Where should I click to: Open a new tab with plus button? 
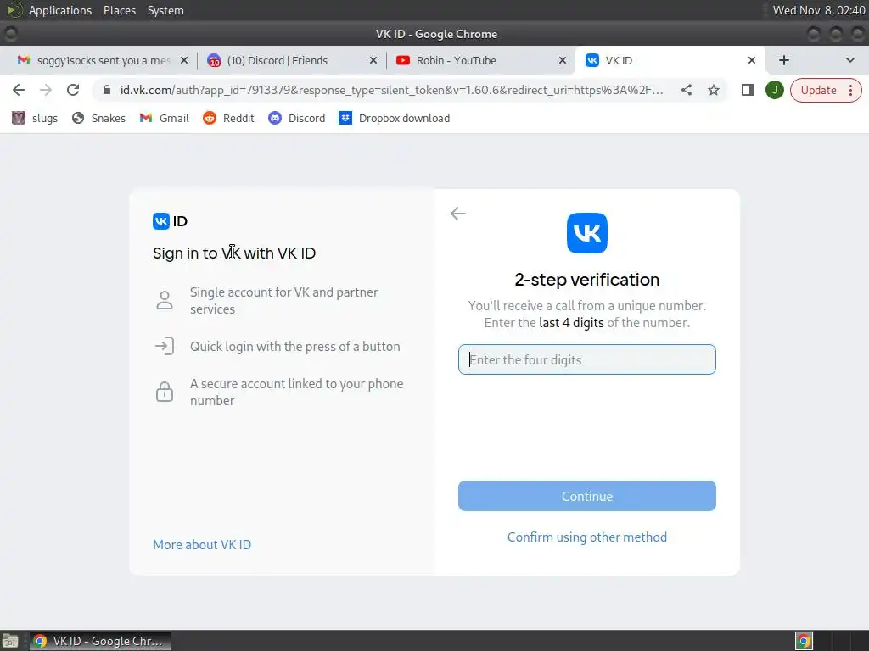pos(783,60)
